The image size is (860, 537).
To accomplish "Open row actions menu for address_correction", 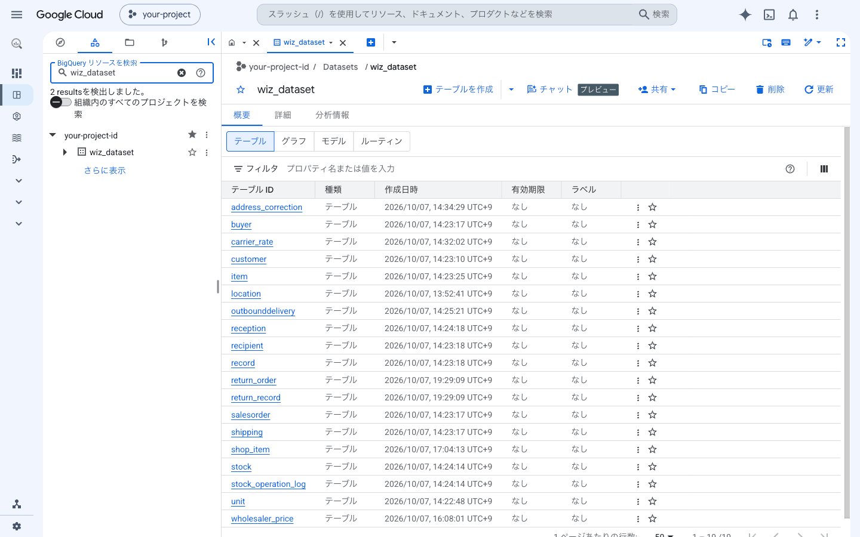I will click(638, 207).
